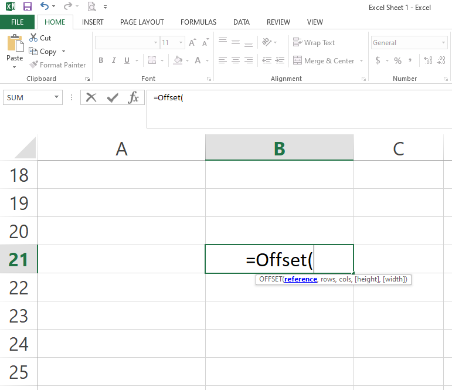Switch to the FORMULAS ribbon tab
452x390 pixels.
198,22
